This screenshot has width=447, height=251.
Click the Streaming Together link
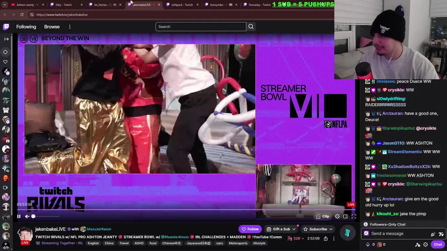click(58, 243)
